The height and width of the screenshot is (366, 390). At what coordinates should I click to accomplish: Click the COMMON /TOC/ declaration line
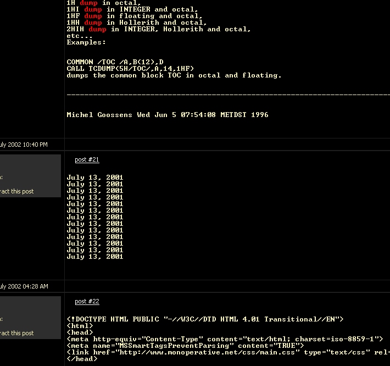tap(115, 62)
